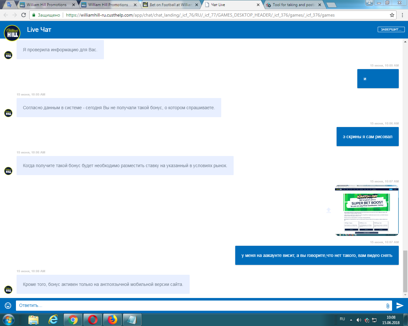Image resolution: width=408 pixels, height=326 pixels.
Task: Open the Chrome three-dot menu
Action: [x=403, y=15]
